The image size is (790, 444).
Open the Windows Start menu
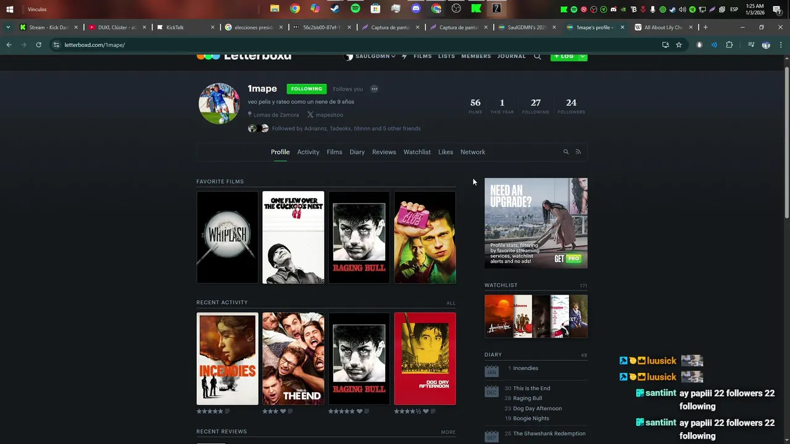[x=9, y=9]
